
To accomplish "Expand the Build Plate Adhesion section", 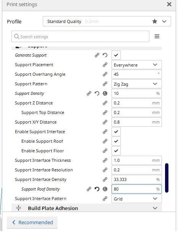I will (87, 208).
